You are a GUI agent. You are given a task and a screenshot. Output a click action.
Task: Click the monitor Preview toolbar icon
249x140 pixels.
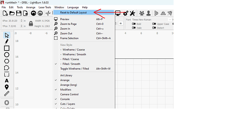[118, 13]
